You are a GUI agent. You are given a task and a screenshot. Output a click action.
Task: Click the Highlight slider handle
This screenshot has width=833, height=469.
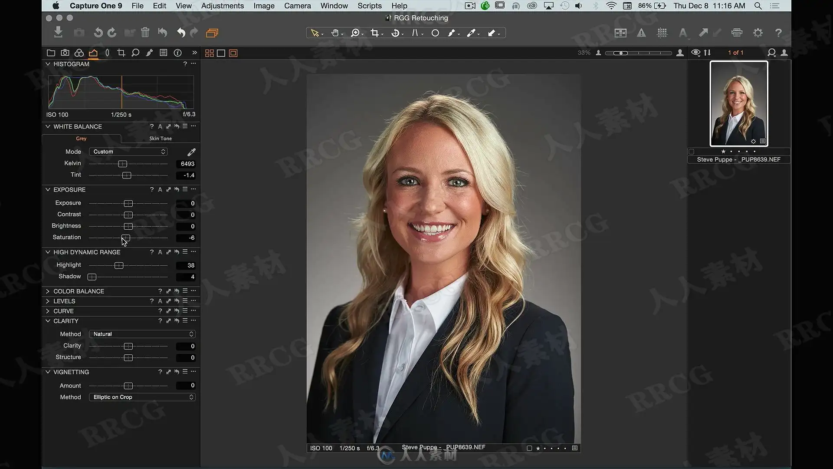pos(119,265)
